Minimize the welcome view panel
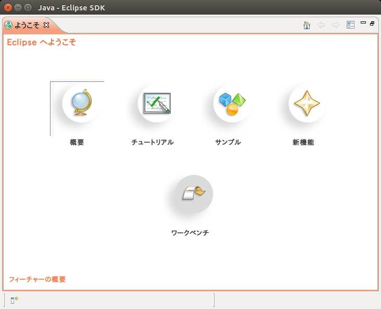The width and height of the screenshot is (381, 309). click(x=363, y=22)
